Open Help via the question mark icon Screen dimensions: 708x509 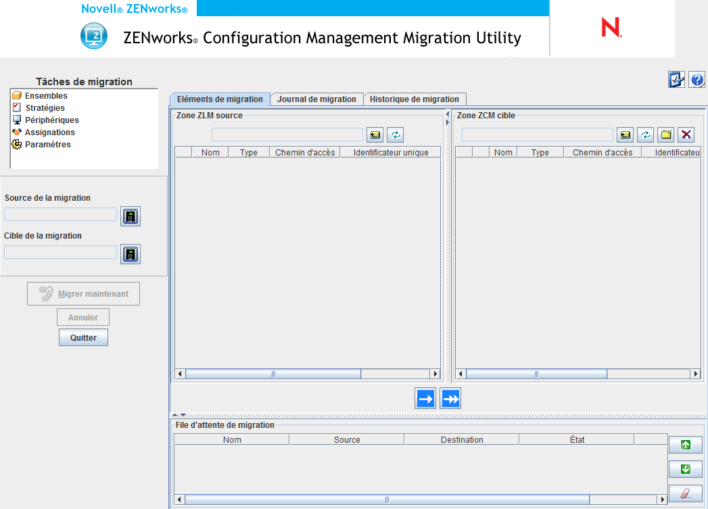696,80
